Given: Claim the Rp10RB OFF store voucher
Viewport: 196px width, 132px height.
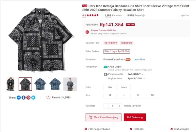Looking at the screenshot, I should coord(111,43).
